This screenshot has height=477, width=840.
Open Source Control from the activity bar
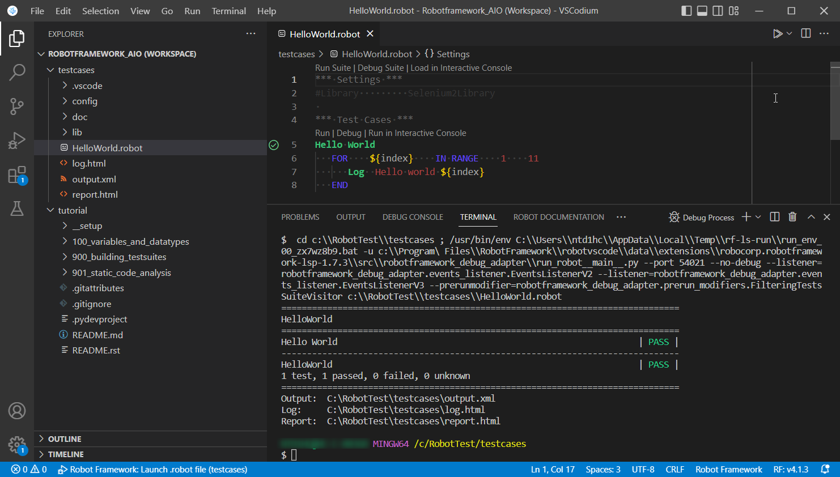(17, 107)
